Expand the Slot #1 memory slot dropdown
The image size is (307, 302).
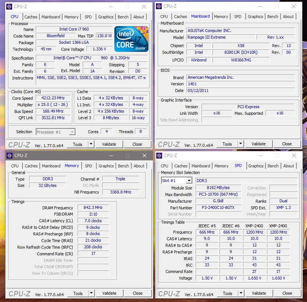click(189, 180)
